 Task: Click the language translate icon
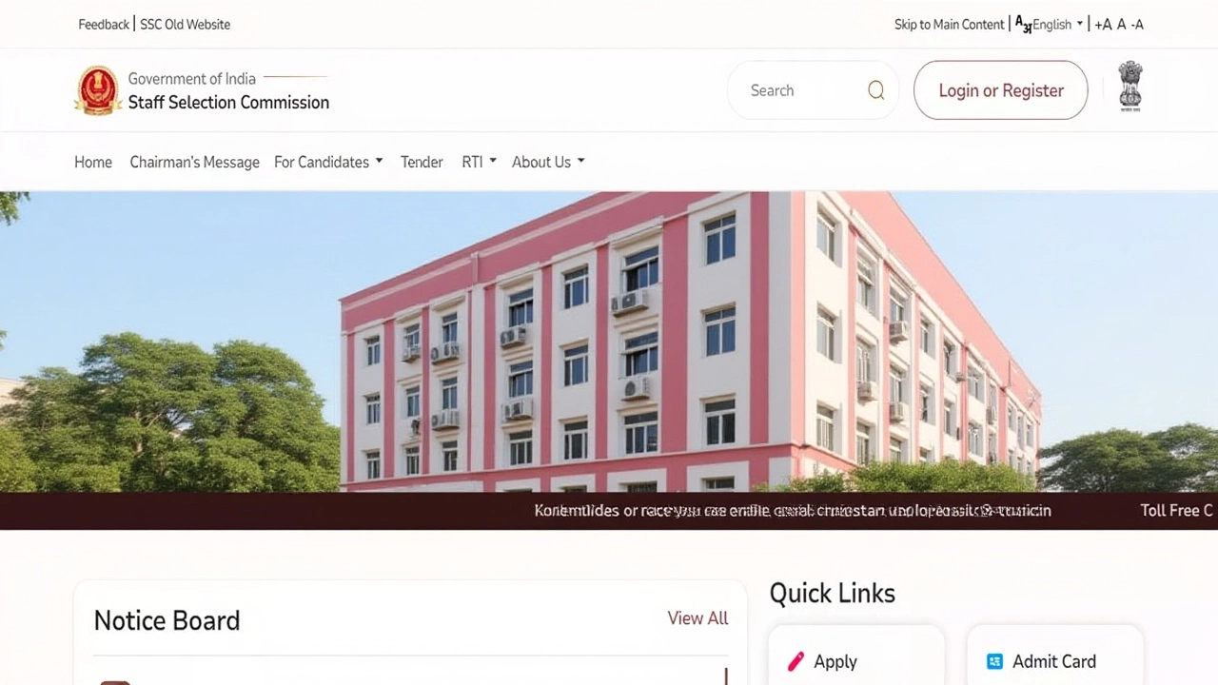coord(1023,24)
